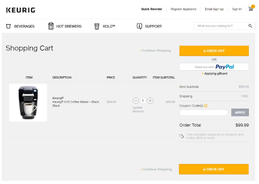Decrease quantity with the minus button
The height and width of the screenshot is (184, 259).
pos(136,100)
